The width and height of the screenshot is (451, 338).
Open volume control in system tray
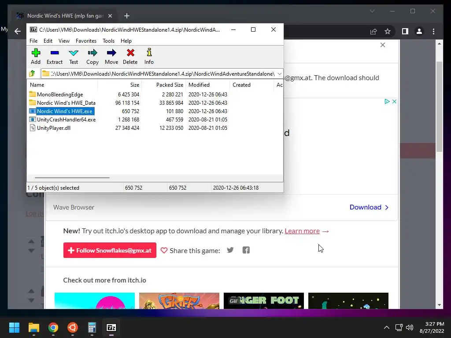tap(409, 327)
